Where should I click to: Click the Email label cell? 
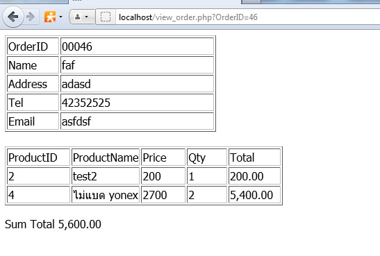(33, 121)
